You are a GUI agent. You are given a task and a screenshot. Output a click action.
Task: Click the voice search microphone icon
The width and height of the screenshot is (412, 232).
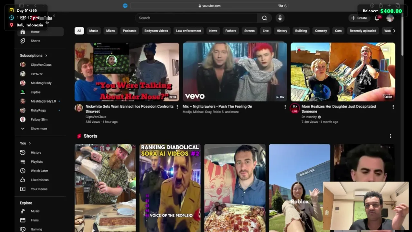pyautogui.click(x=280, y=18)
